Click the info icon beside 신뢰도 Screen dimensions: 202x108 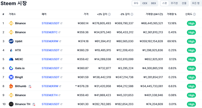pos(194,14)
